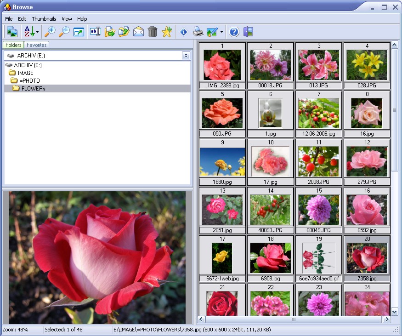Image resolution: width=402 pixels, height=336 pixels.
Task: Click the question mark Help icon
Action: (x=234, y=32)
